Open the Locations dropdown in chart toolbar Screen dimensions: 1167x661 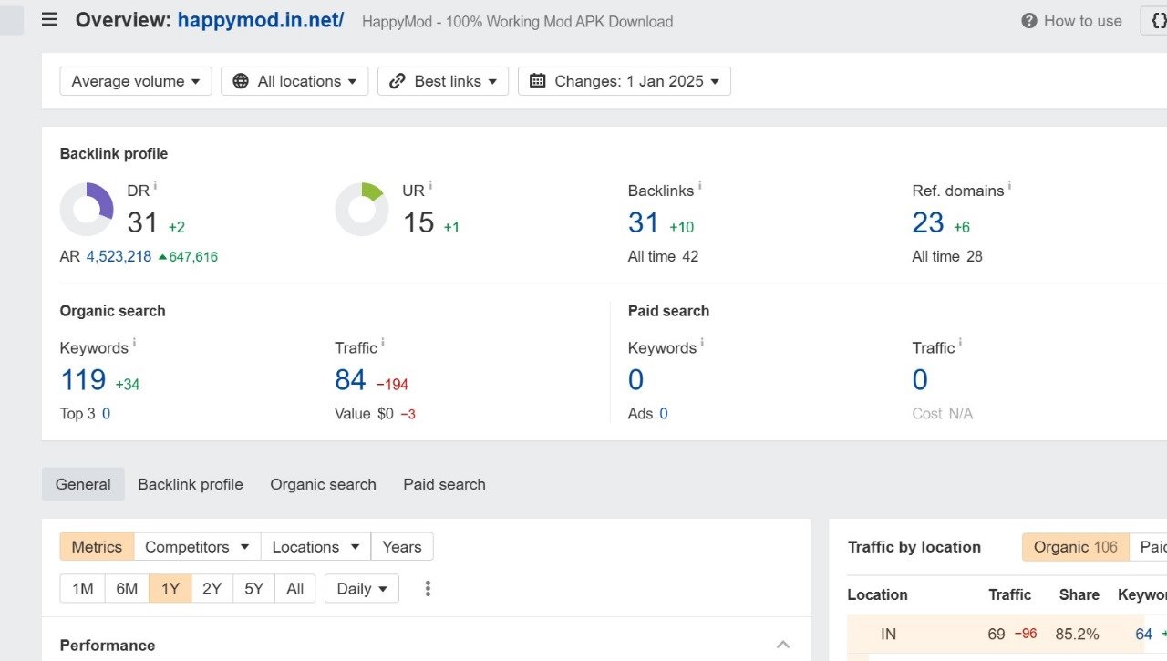(x=315, y=547)
